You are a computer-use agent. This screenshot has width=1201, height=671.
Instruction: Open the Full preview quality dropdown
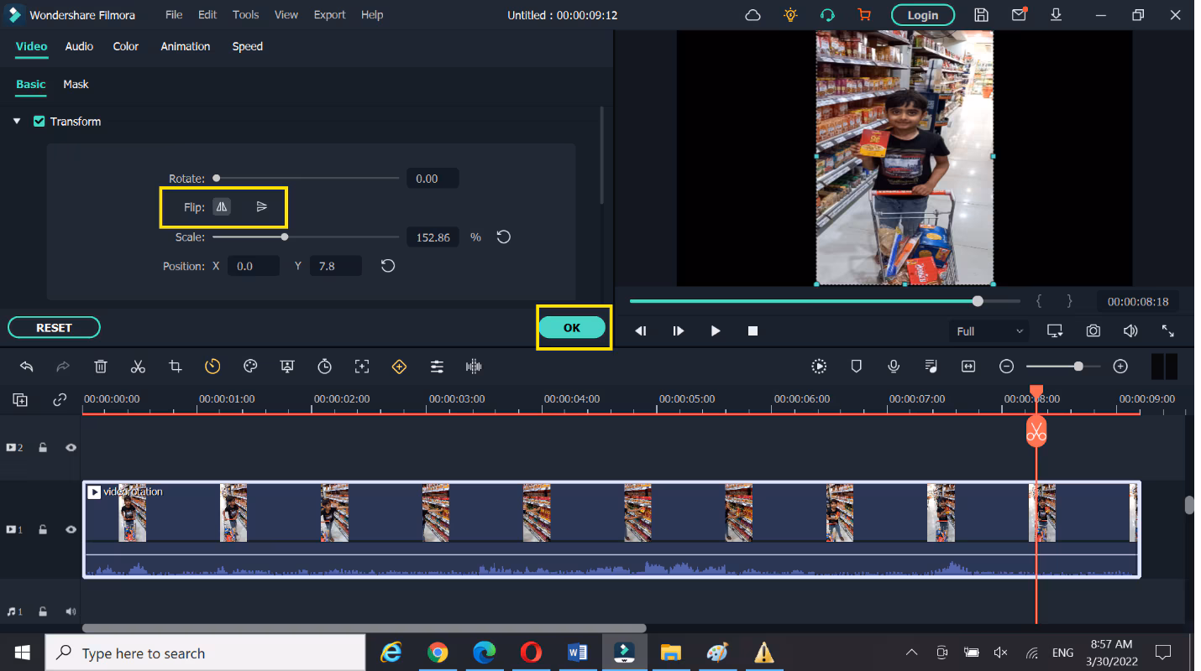click(990, 331)
